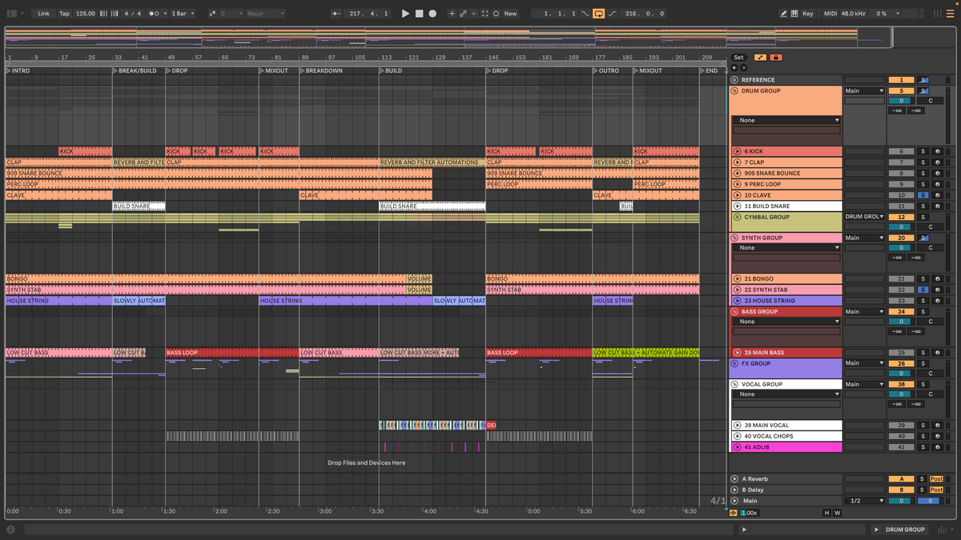Click the Set locator button
961x540 pixels.
click(x=738, y=58)
